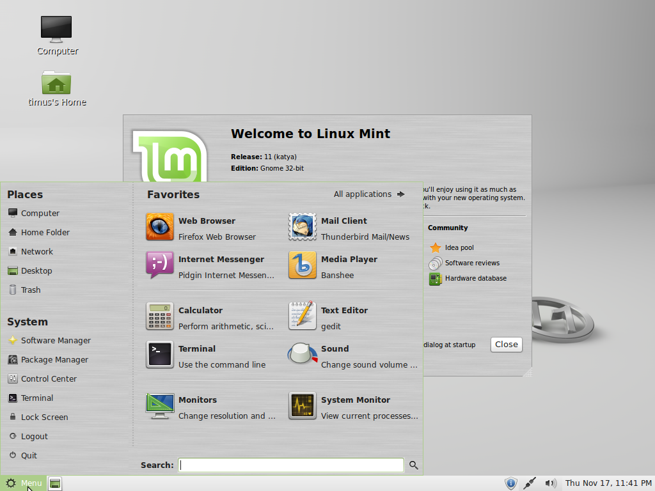Select Logout in System list

[x=28, y=436]
